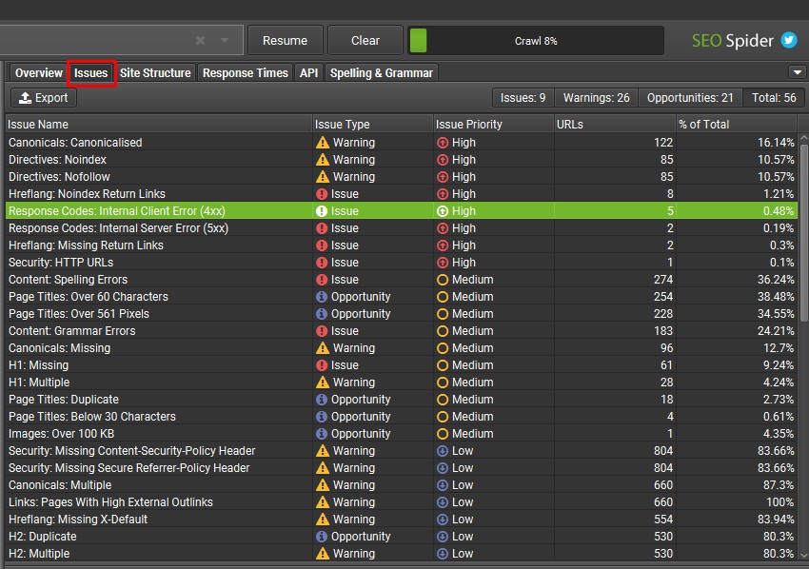809x569 pixels.
Task: Sort by Issue Type column header
Action: point(372,125)
